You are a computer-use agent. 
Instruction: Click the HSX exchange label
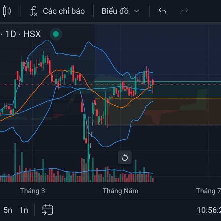click(32, 34)
